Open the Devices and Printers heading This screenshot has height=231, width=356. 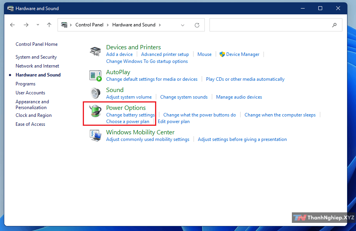[x=134, y=47]
